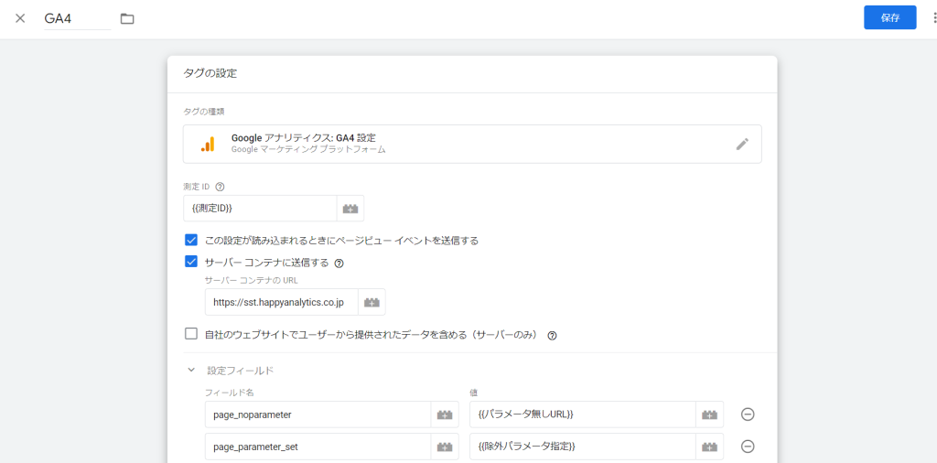Image resolution: width=937 pixels, height=463 pixels.
Task: Click the タグの種類 label
Action: click(x=204, y=112)
